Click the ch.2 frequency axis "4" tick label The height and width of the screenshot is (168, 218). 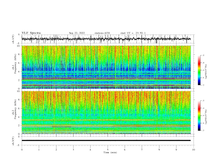coord(19,117)
